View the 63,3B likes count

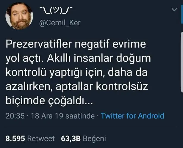pyautogui.click(x=71, y=138)
